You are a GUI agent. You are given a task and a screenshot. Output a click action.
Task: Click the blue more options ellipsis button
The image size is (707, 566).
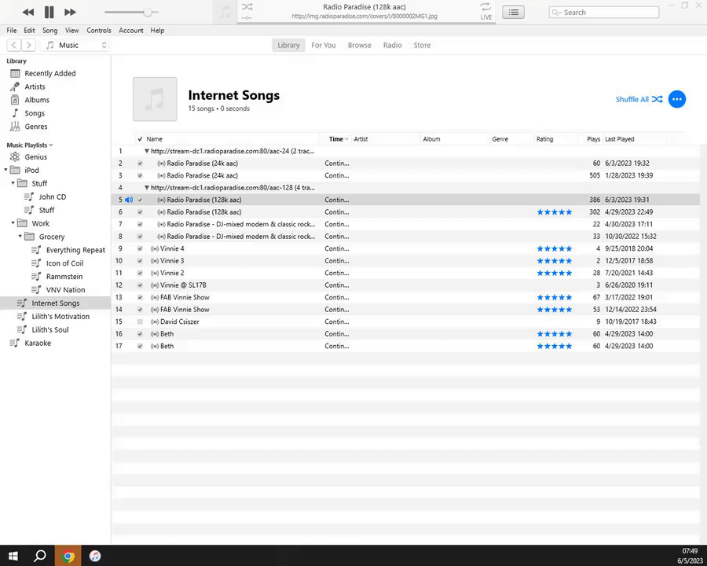tap(677, 99)
